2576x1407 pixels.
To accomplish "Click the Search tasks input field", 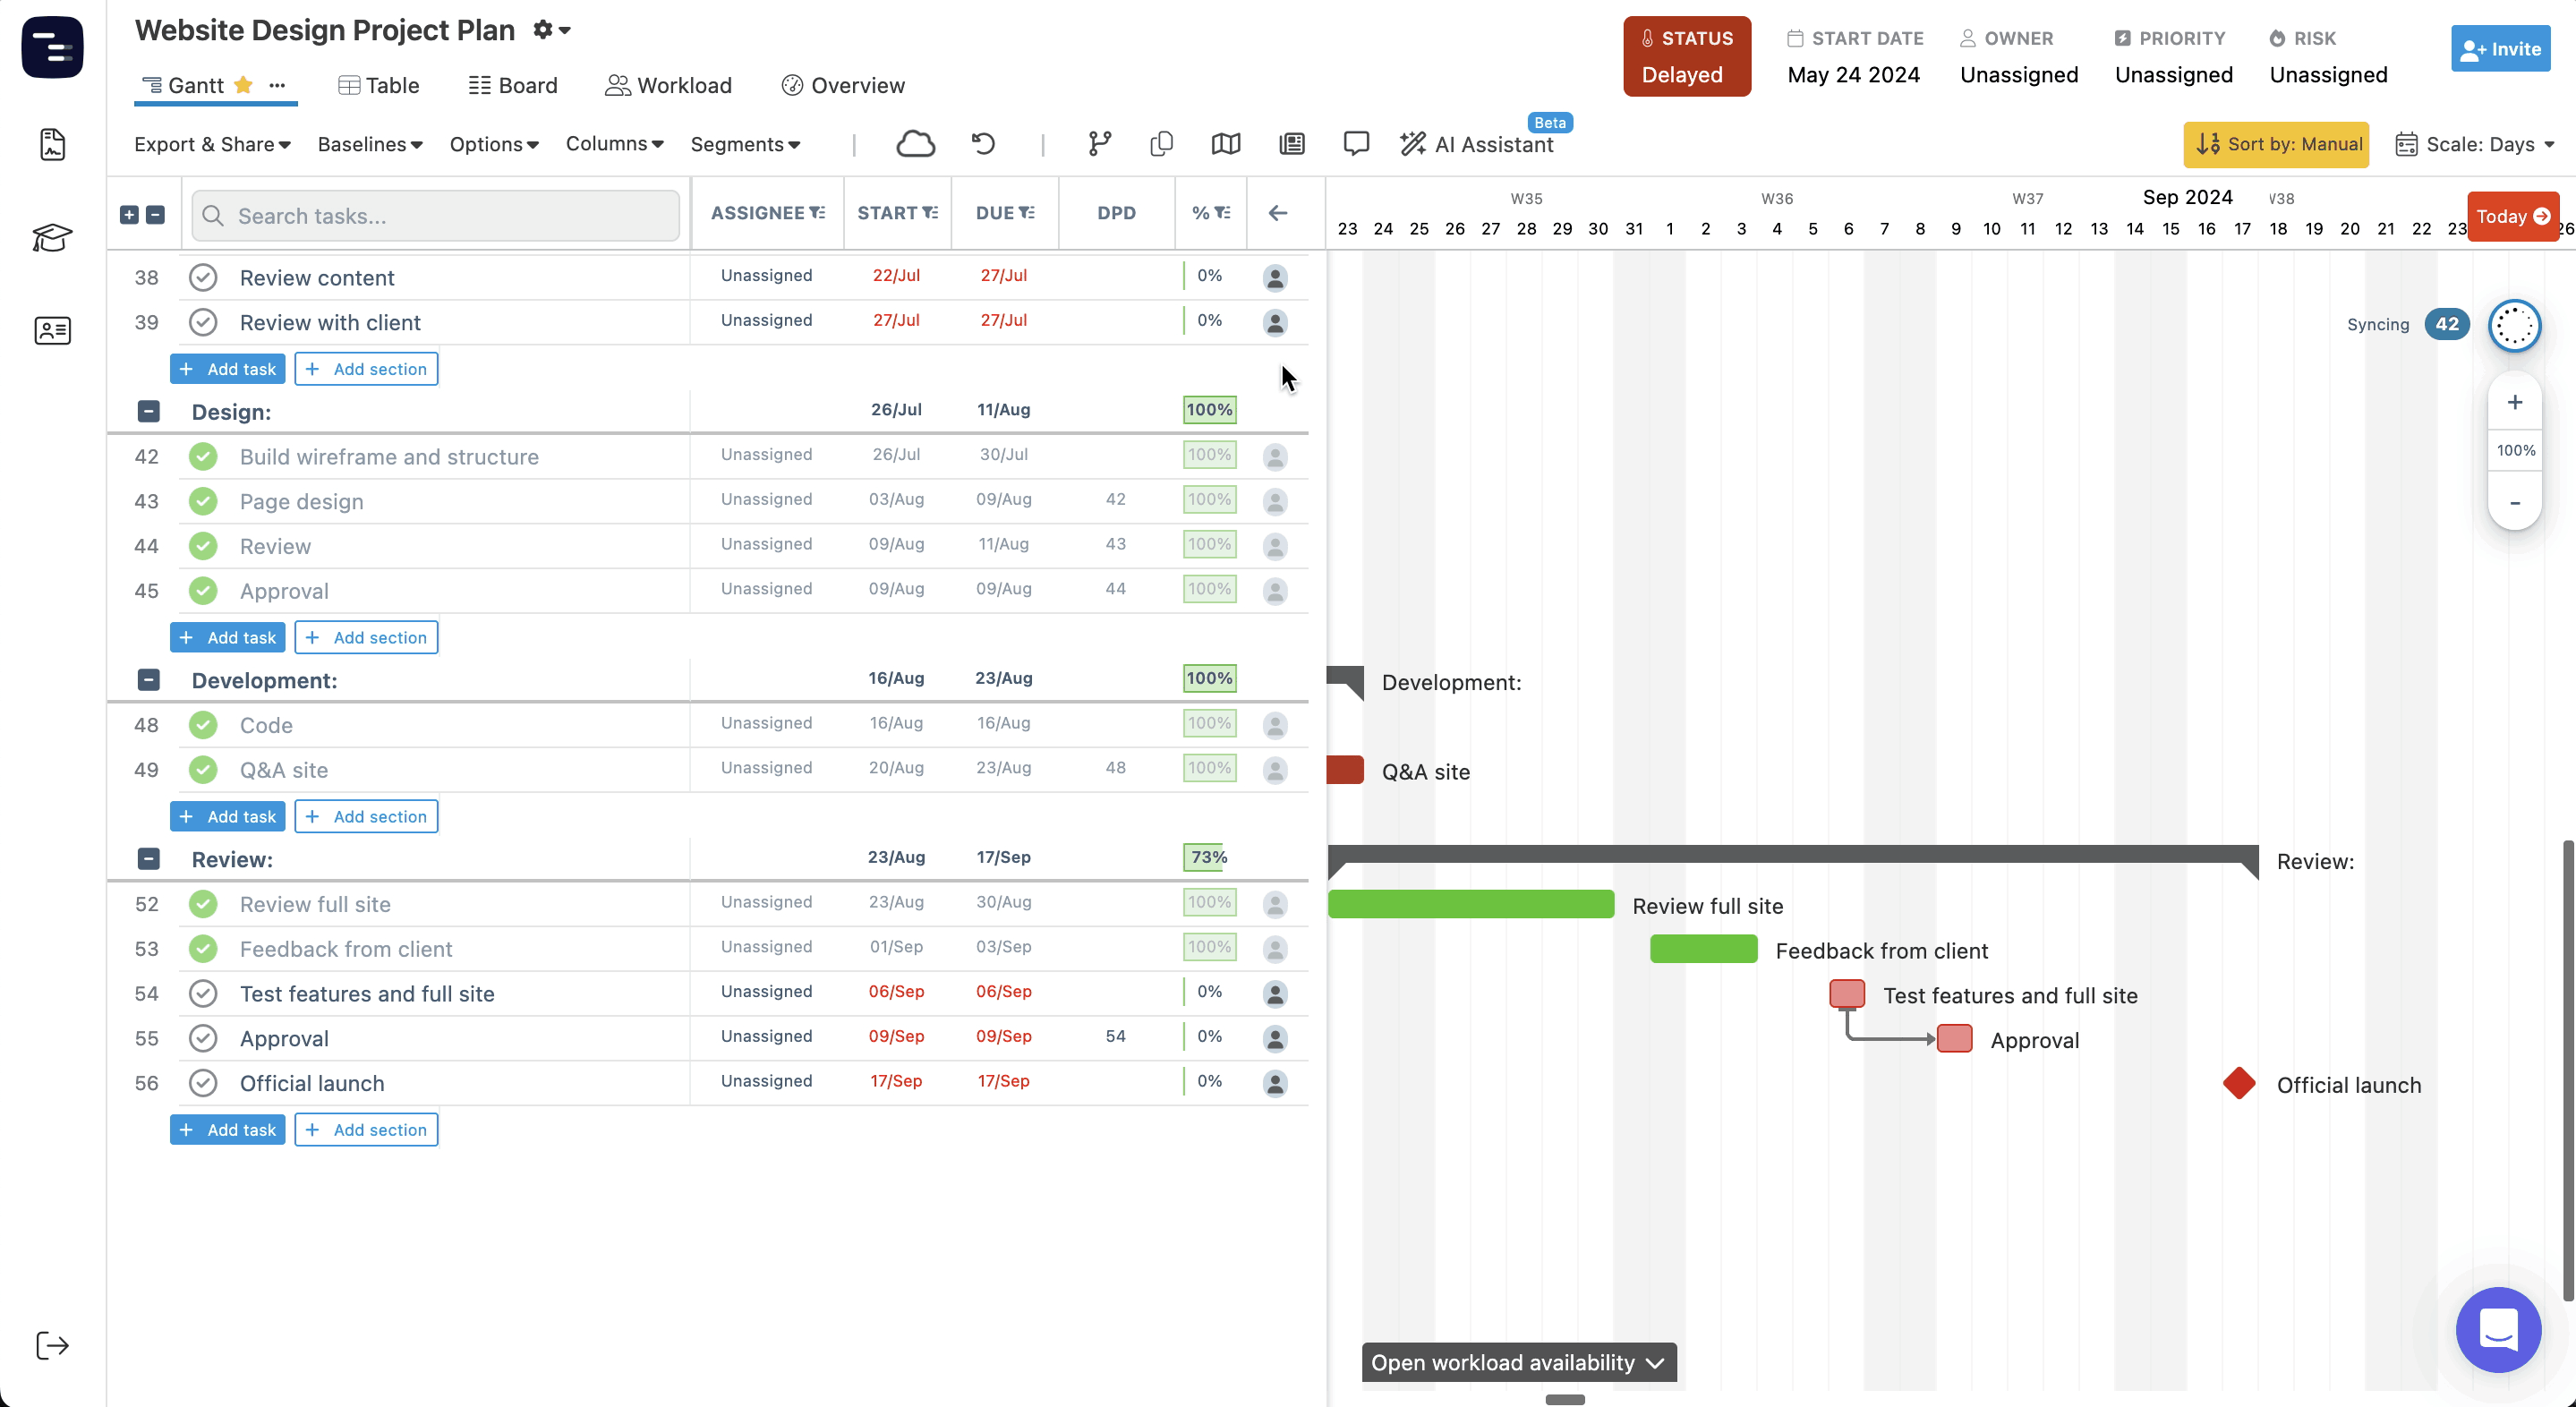I will pyautogui.click(x=436, y=216).
